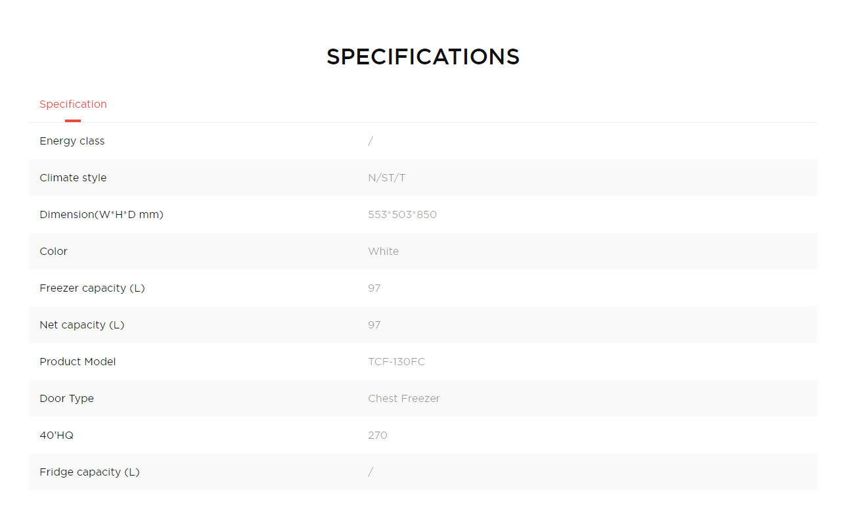Select the Climate style label

pos(73,178)
